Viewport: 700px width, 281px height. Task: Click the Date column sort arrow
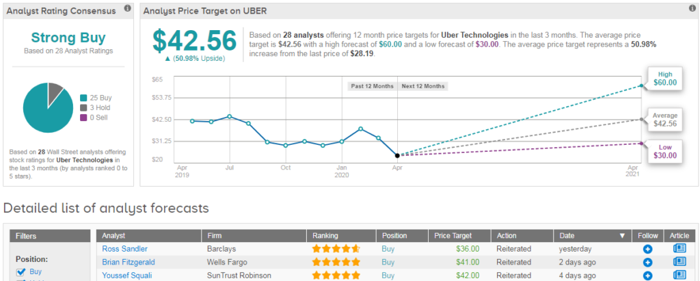[621, 236]
